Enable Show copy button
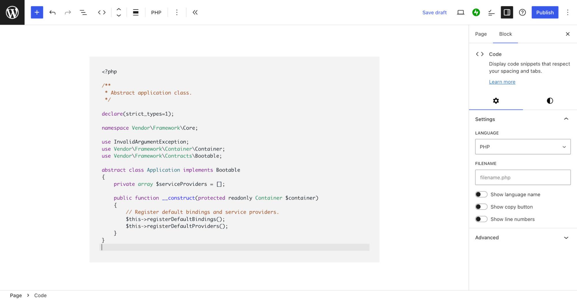This screenshot has height=300, width=577. point(481,206)
